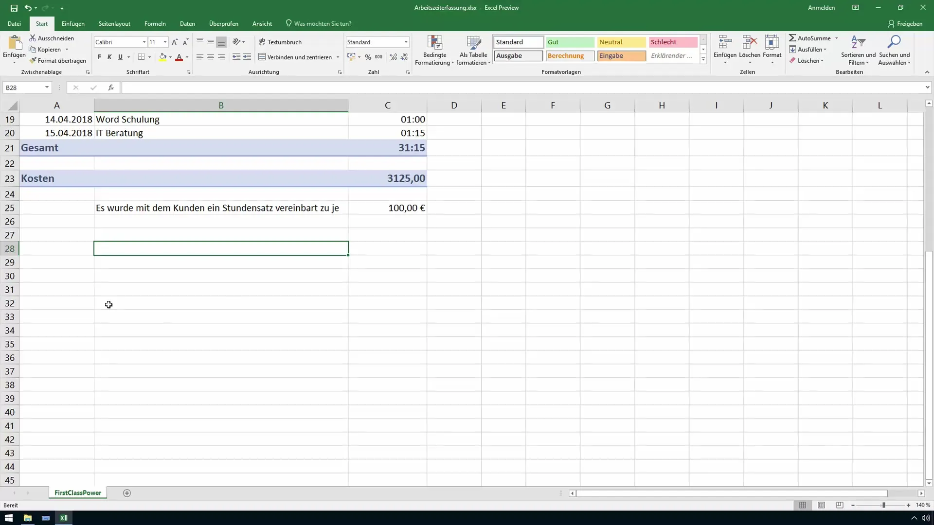The height and width of the screenshot is (525, 934).
Task: Click the accounting number format icon
Action: (x=351, y=57)
